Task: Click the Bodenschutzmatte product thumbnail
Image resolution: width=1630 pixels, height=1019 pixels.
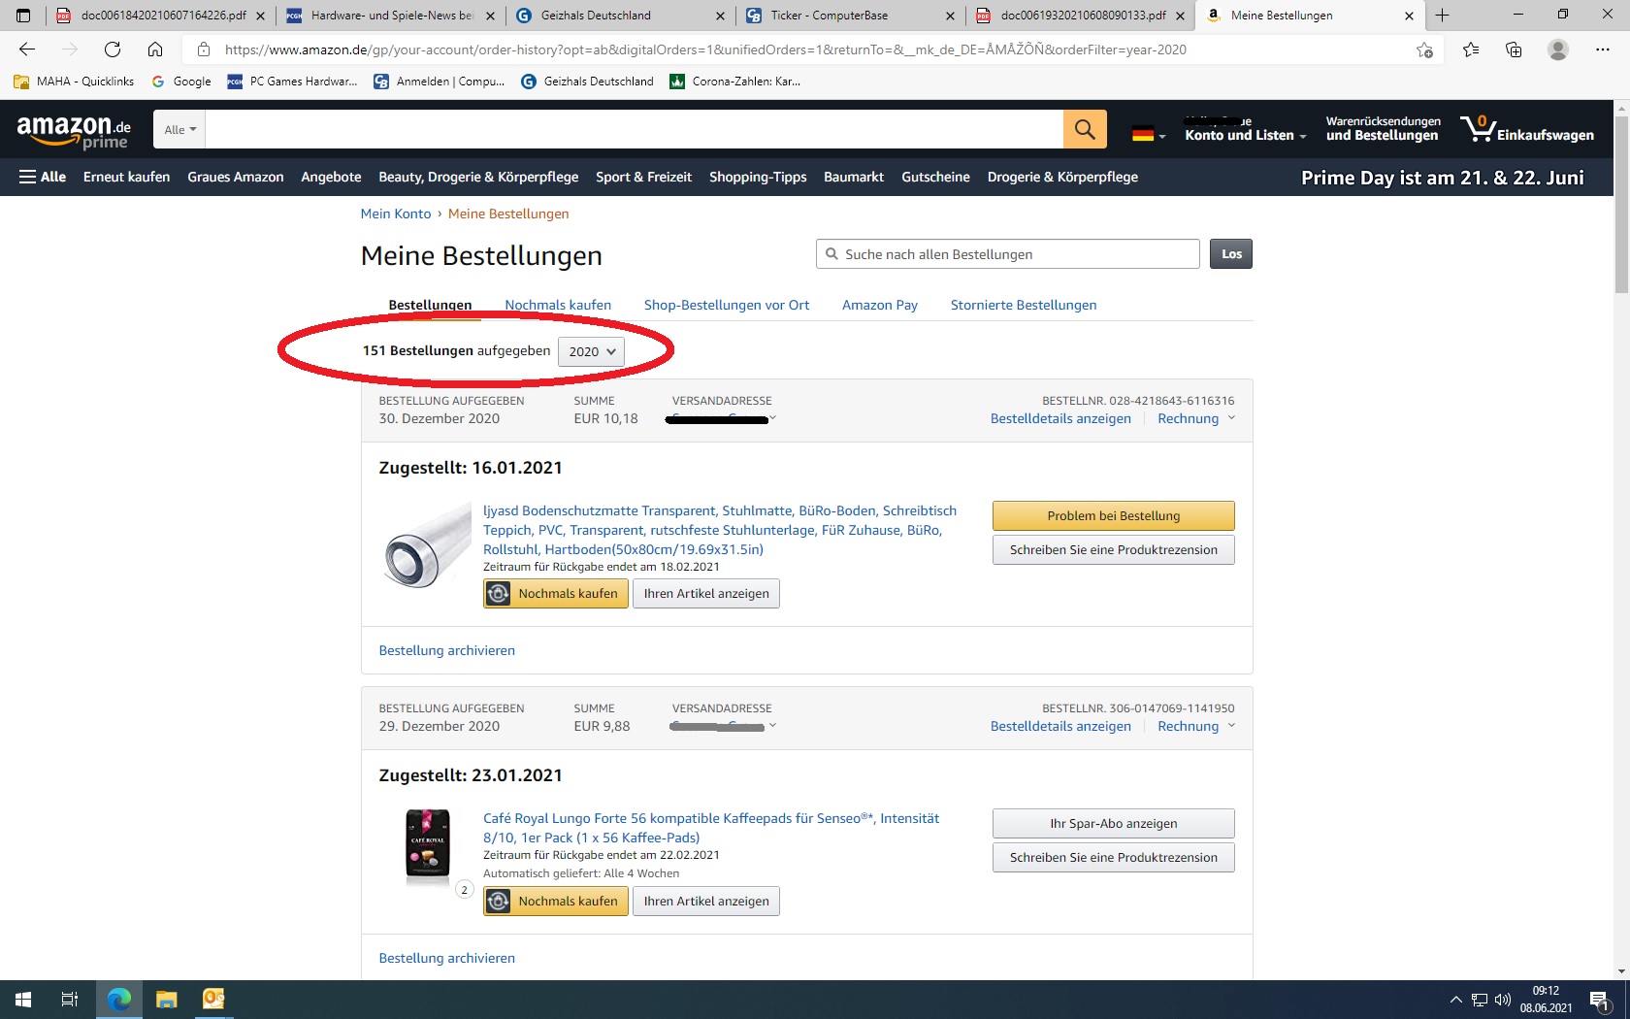Action: tap(426, 547)
